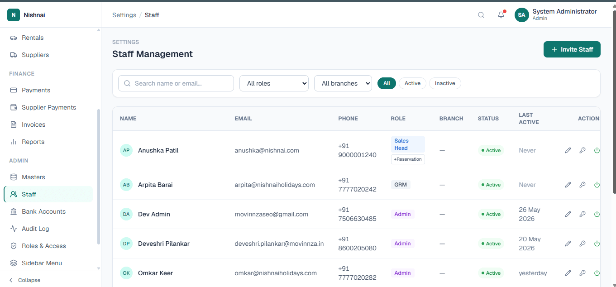Go to Payments page
This screenshot has height=287, width=616.
pyautogui.click(x=48, y=90)
